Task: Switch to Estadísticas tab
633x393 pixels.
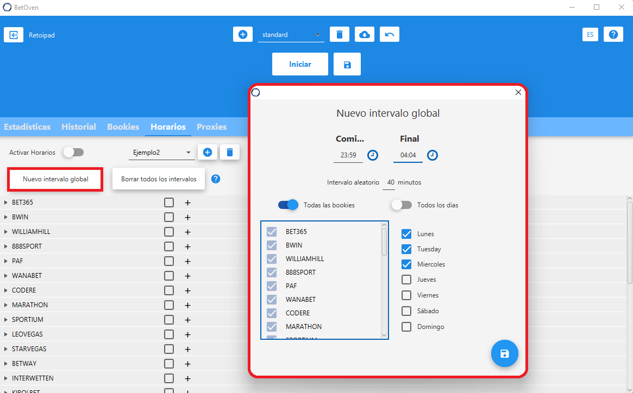Action: 27,126
